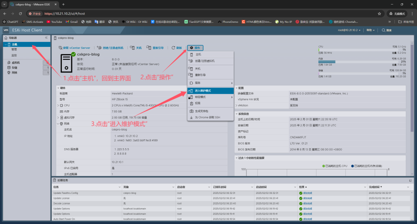Open a new browser tab

tap(63, 4)
